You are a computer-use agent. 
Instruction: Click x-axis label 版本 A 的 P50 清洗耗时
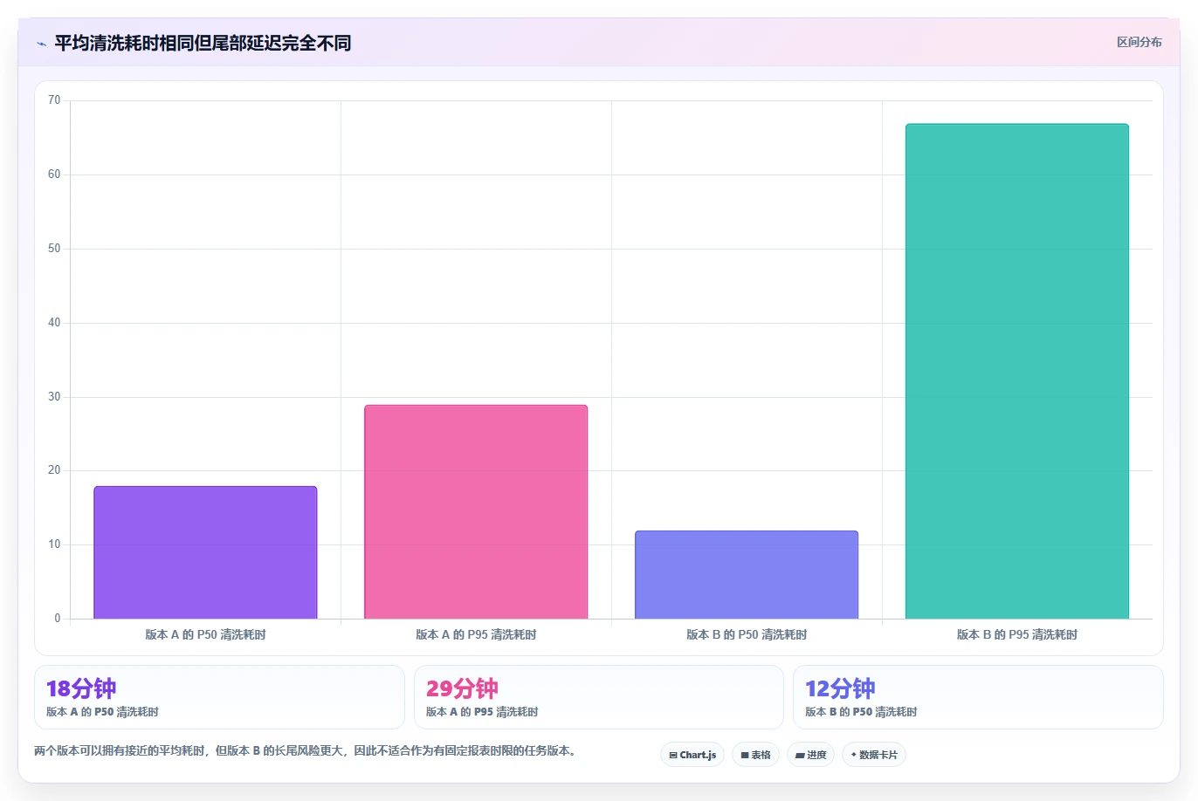[x=205, y=634]
